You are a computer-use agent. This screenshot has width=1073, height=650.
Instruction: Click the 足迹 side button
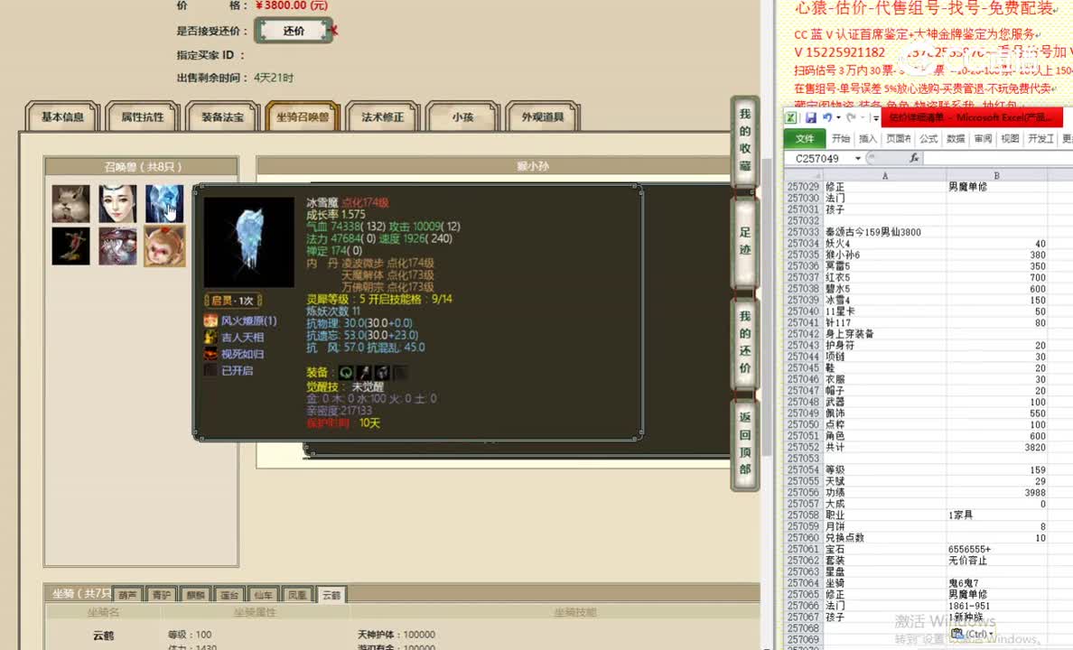tap(744, 241)
